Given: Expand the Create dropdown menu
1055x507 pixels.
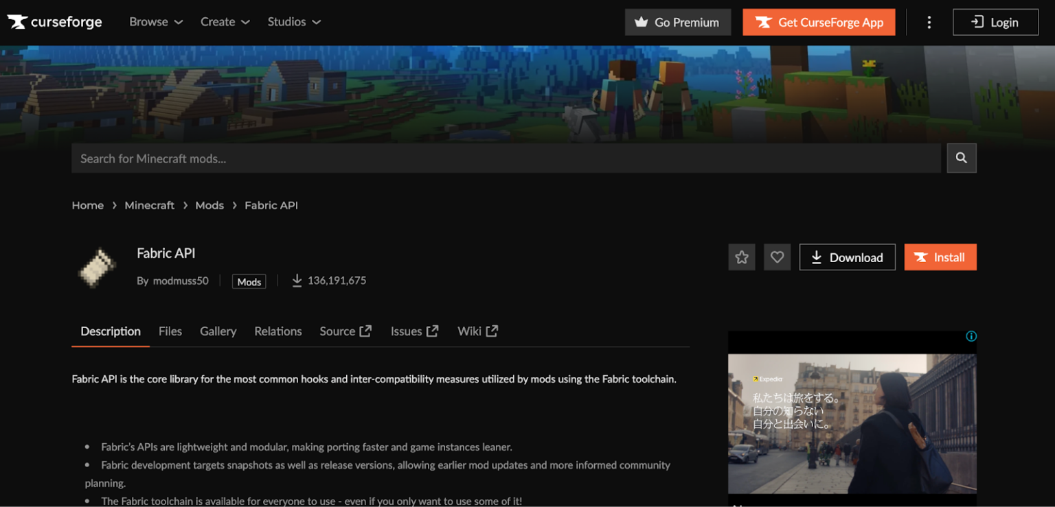Looking at the screenshot, I should tap(225, 22).
